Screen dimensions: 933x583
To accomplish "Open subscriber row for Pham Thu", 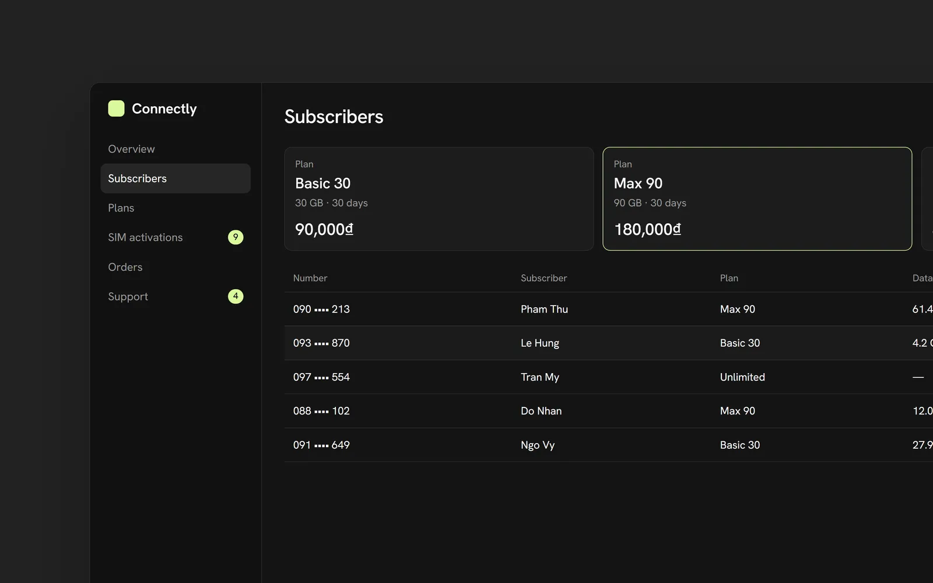I will click(x=609, y=309).
